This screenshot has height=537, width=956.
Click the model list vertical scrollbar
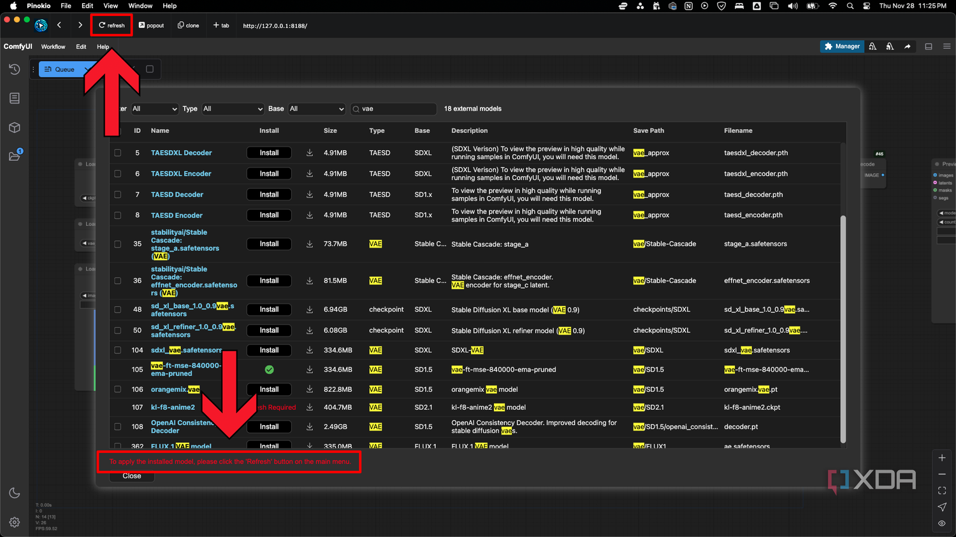point(843,329)
